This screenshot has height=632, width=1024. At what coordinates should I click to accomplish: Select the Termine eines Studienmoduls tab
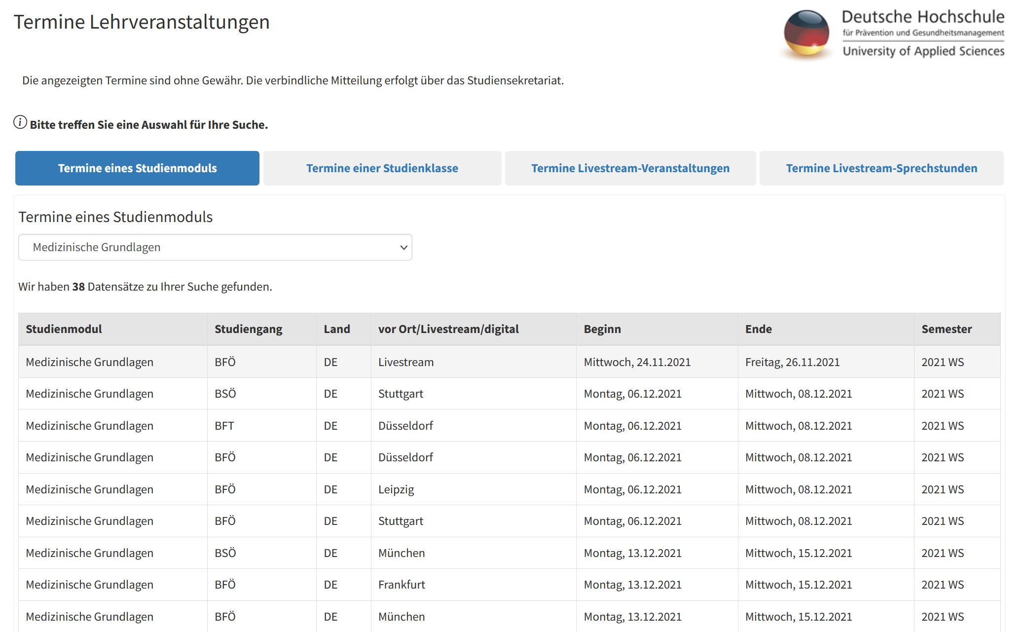click(137, 168)
